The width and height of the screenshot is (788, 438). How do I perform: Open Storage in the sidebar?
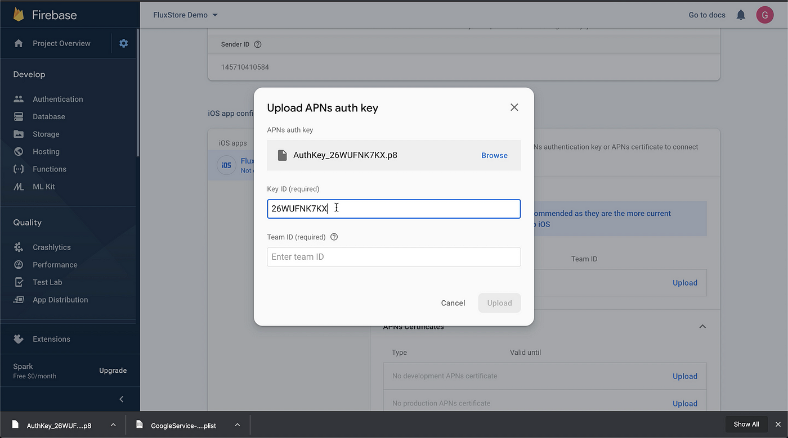click(x=46, y=134)
